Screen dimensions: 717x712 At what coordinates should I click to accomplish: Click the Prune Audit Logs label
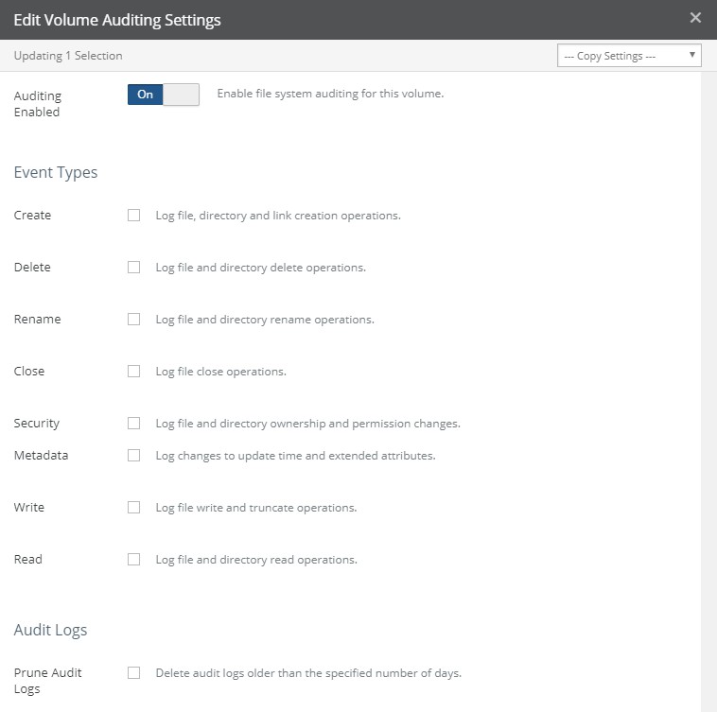click(47, 681)
